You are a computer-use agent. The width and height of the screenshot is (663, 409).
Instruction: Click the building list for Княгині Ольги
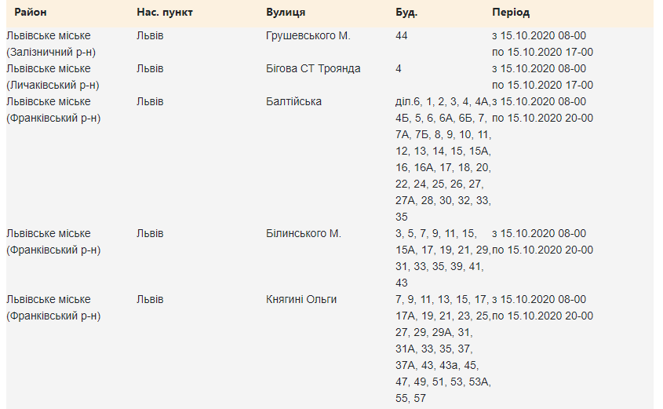[443, 349]
